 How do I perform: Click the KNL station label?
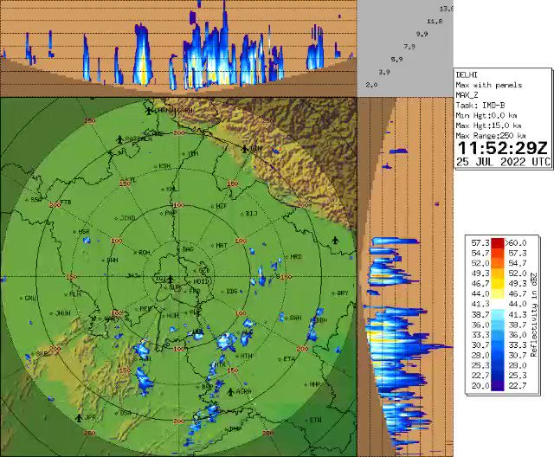[171, 189]
